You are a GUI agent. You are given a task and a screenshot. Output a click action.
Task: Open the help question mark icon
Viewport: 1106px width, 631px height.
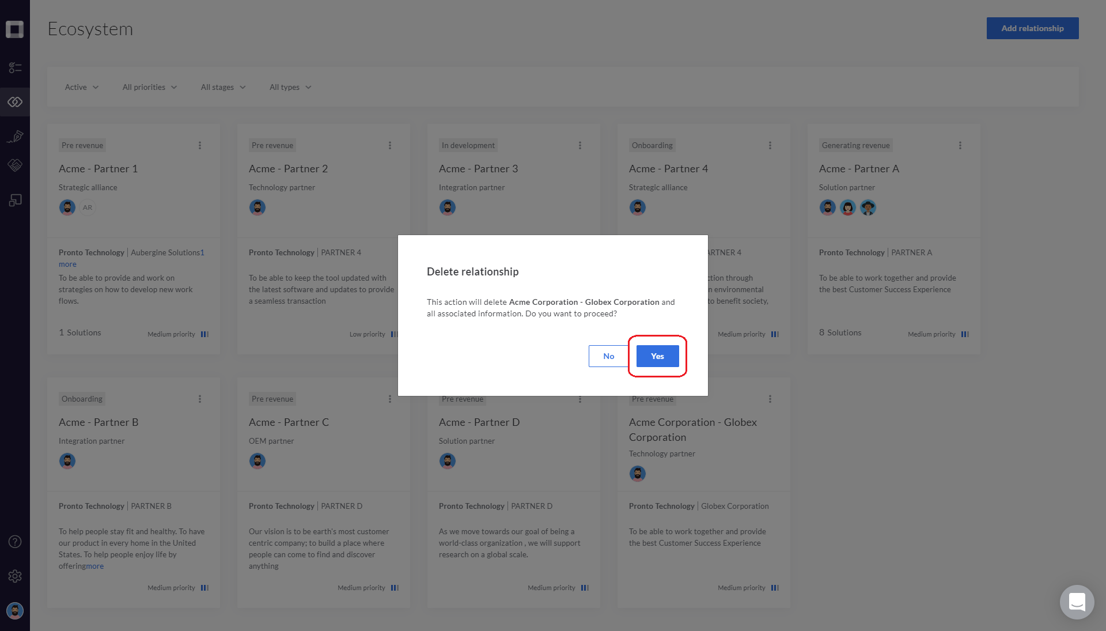[x=15, y=542]
